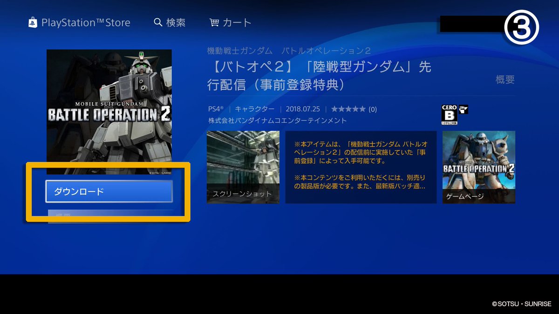The image size is (559, 314).
Task: Click the PlayStation Store shopping bag icon
Action: (33, 23)
